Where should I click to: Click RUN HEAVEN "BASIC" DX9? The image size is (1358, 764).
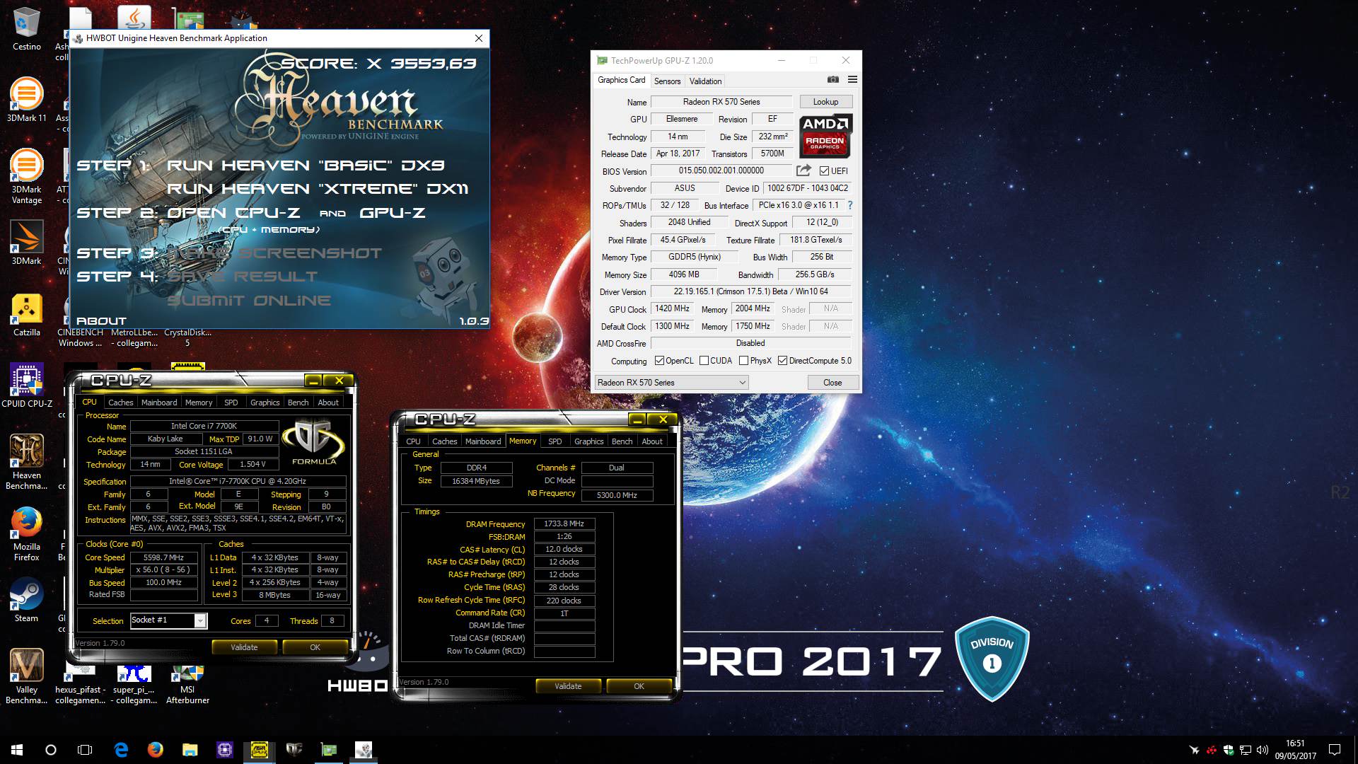pyautogui.click(x=306, y=166)
